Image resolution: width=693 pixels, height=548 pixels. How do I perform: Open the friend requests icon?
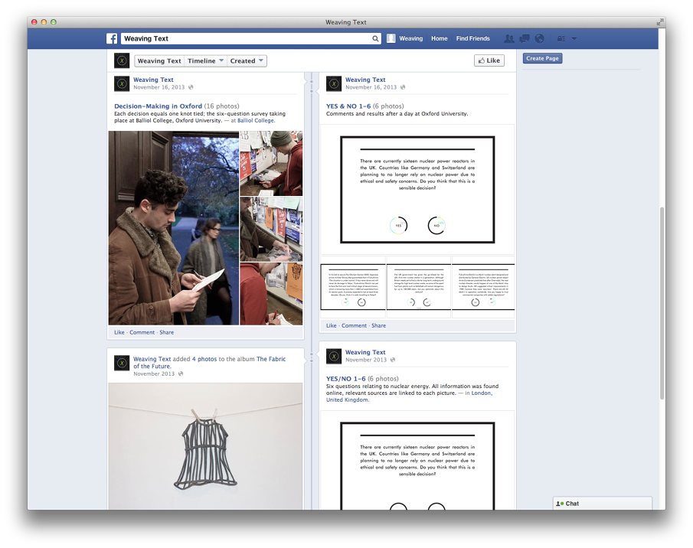pyautogui.click(x=509, y=38)
